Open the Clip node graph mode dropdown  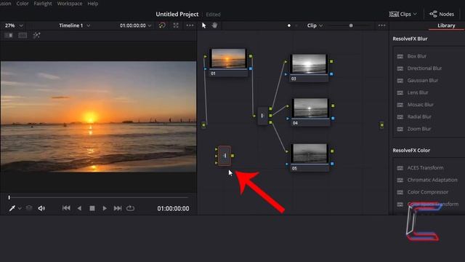[x=315, y=25]
